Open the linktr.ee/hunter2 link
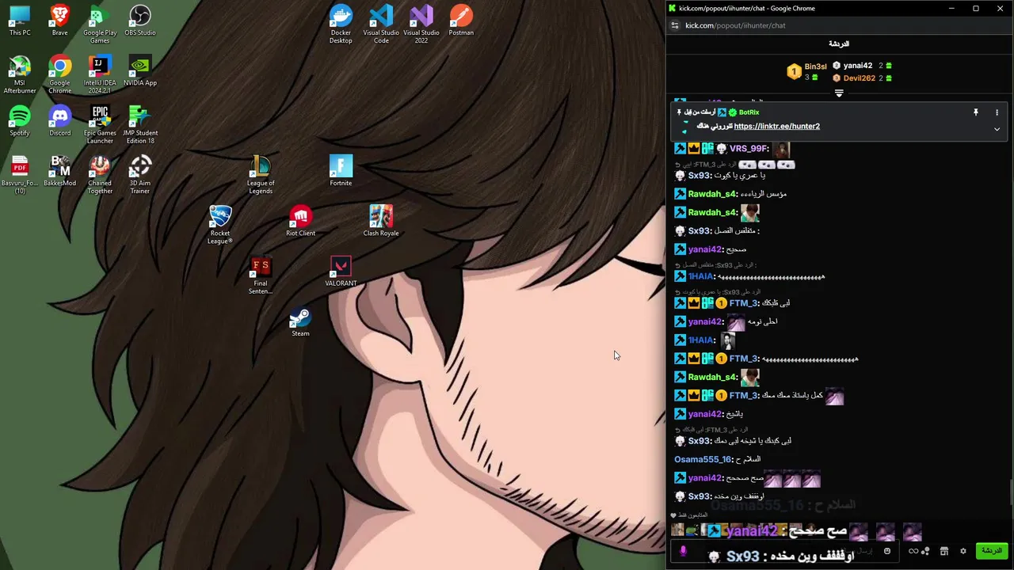Screen dimensions: 1014x570 click(x=776, y=127)
